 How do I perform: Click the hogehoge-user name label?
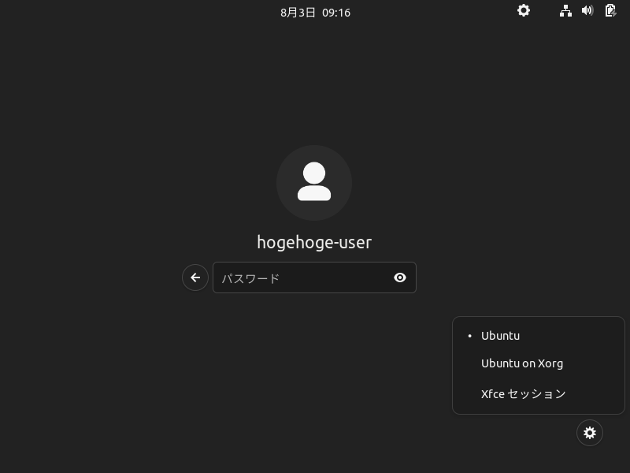(314, 243)
